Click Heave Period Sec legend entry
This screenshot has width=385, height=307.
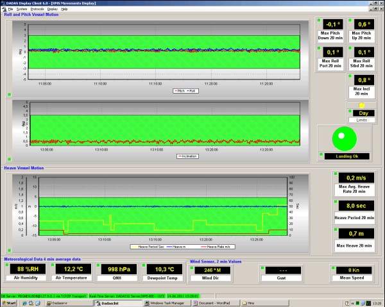(x=152, y=245)
